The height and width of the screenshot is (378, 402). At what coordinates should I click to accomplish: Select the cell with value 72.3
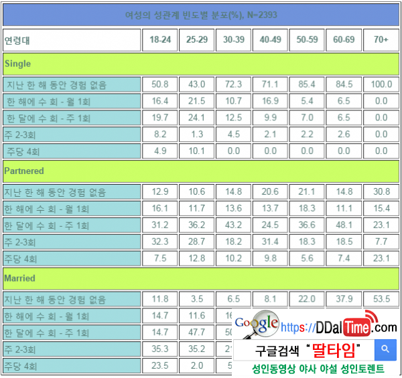[x=233, y=84]
